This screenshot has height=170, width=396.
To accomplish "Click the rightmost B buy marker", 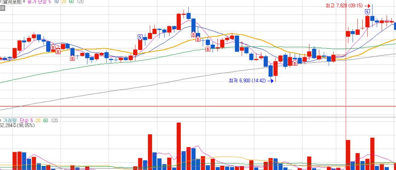I will (x=295, y=63).
